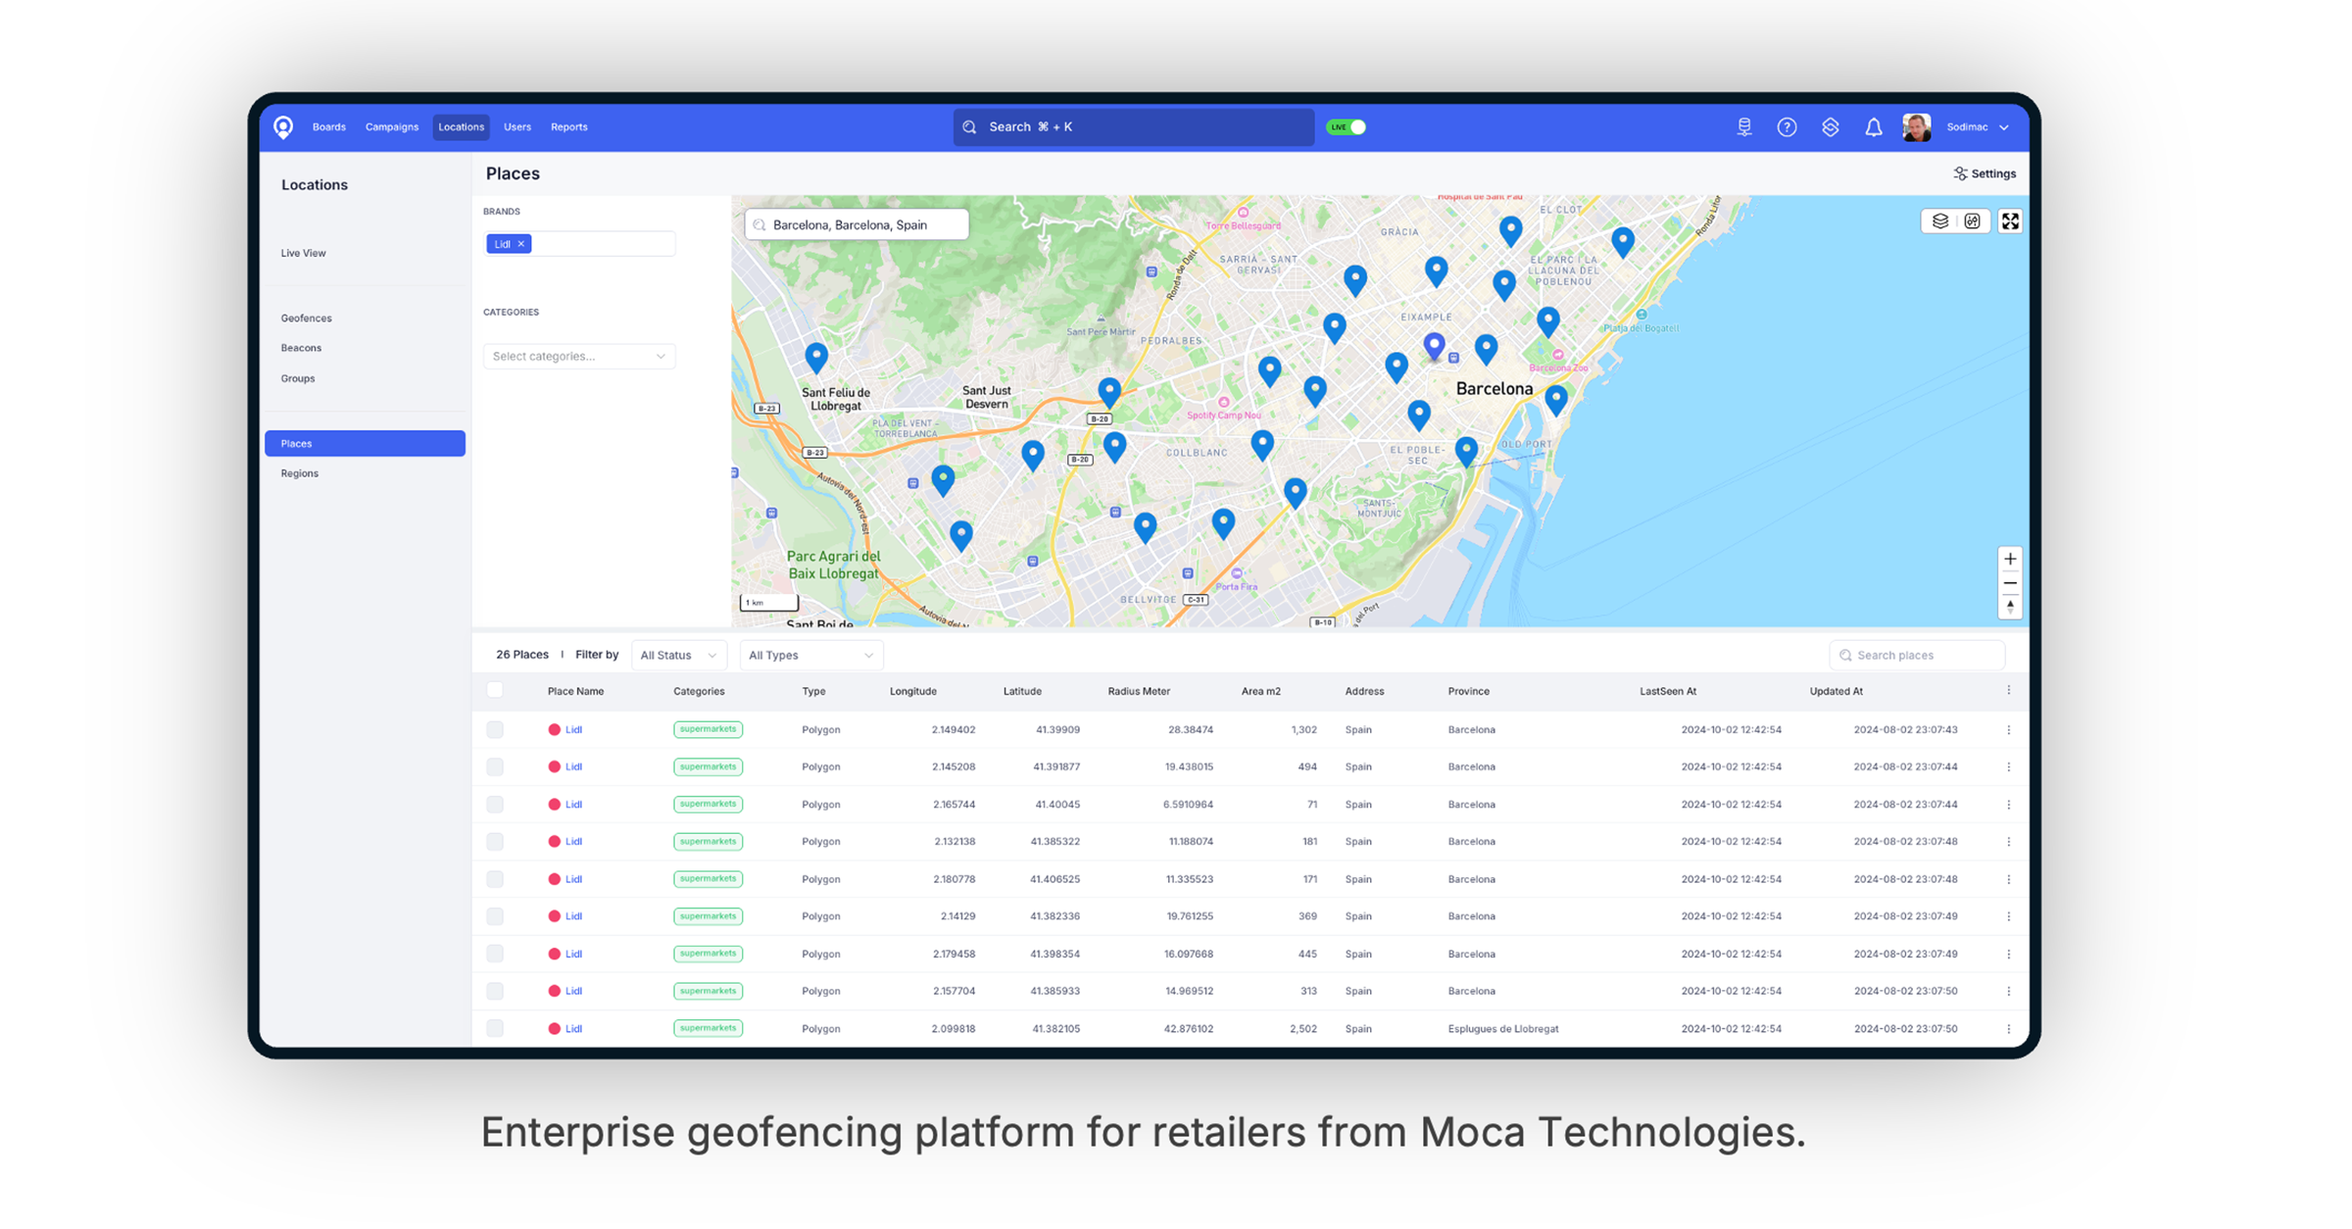Viewport: 2352px width, 1229px height.
Task: Click the map zoom-in control
Action: pos(2010,559)
